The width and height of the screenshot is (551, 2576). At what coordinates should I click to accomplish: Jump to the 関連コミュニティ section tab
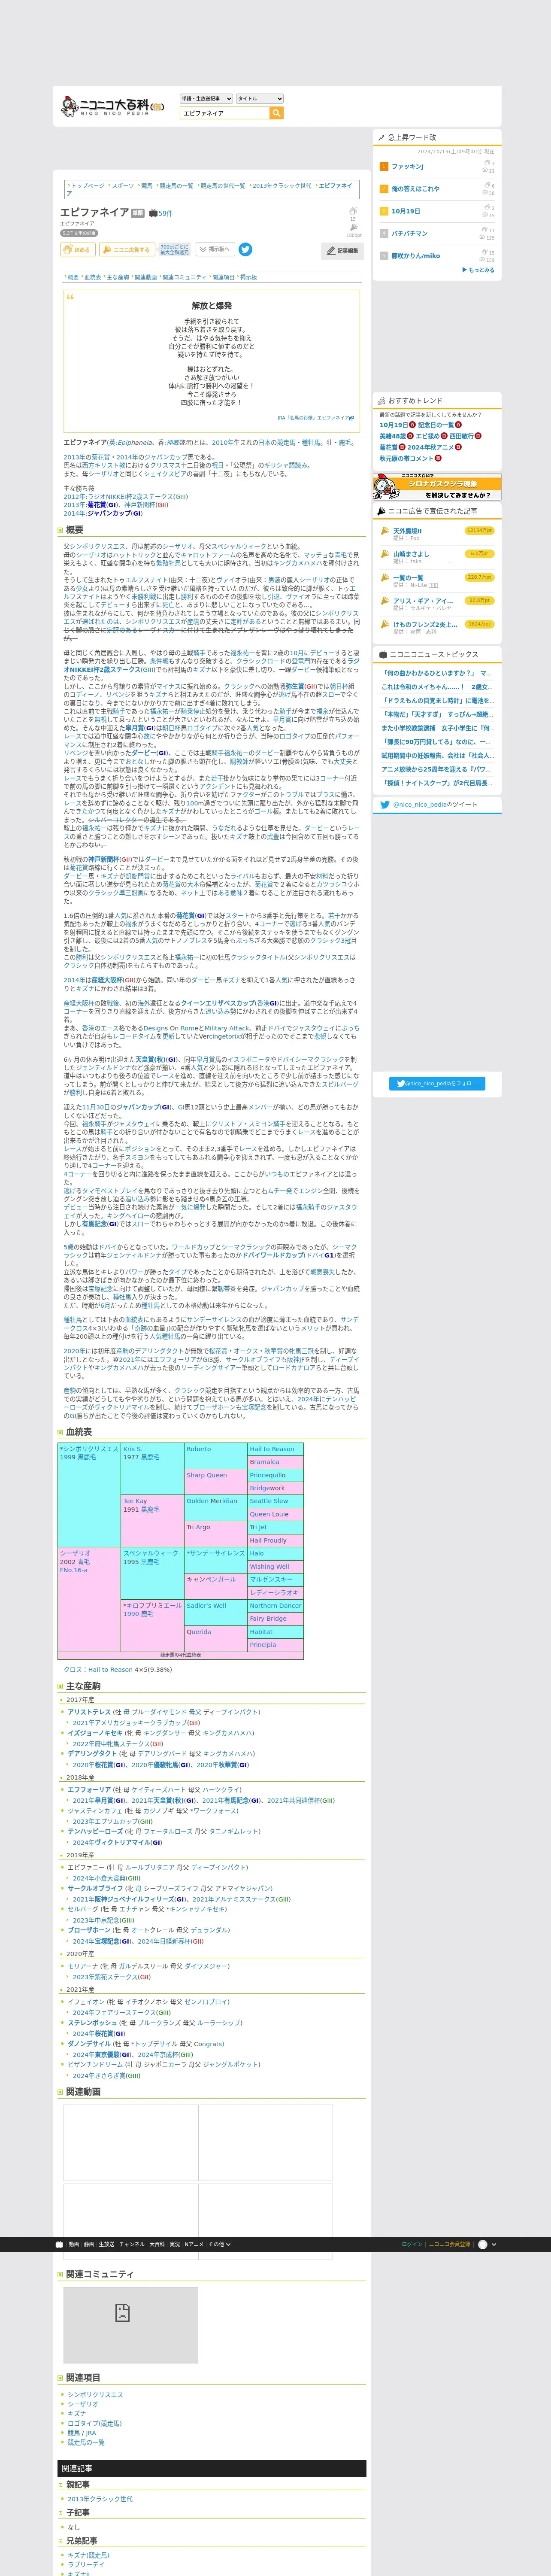[x=185, y=277]
